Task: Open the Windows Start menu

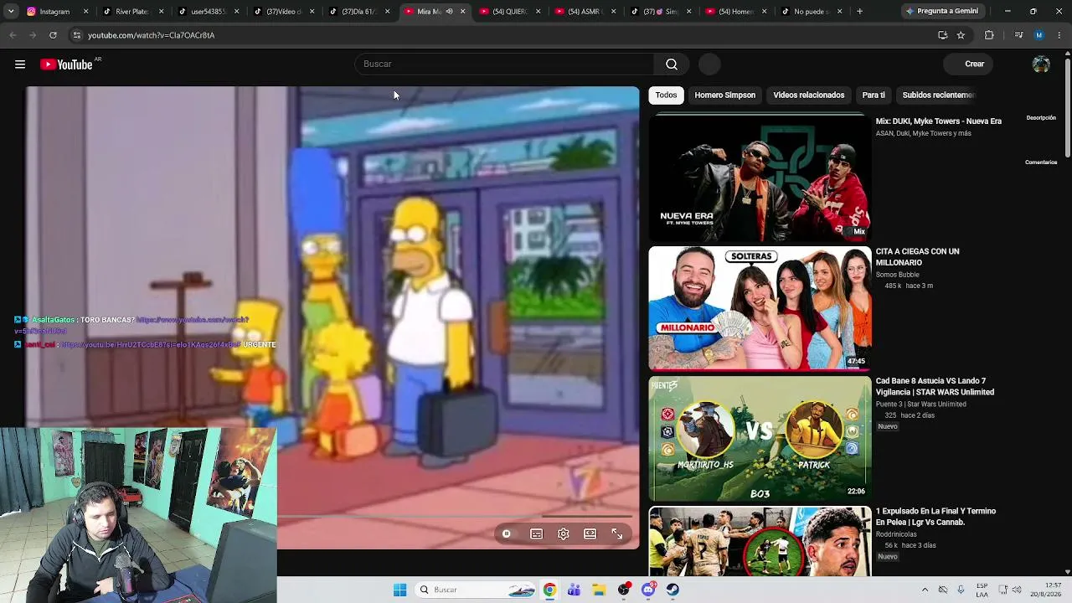Action: pyautogui.click(x=399, y=590)
